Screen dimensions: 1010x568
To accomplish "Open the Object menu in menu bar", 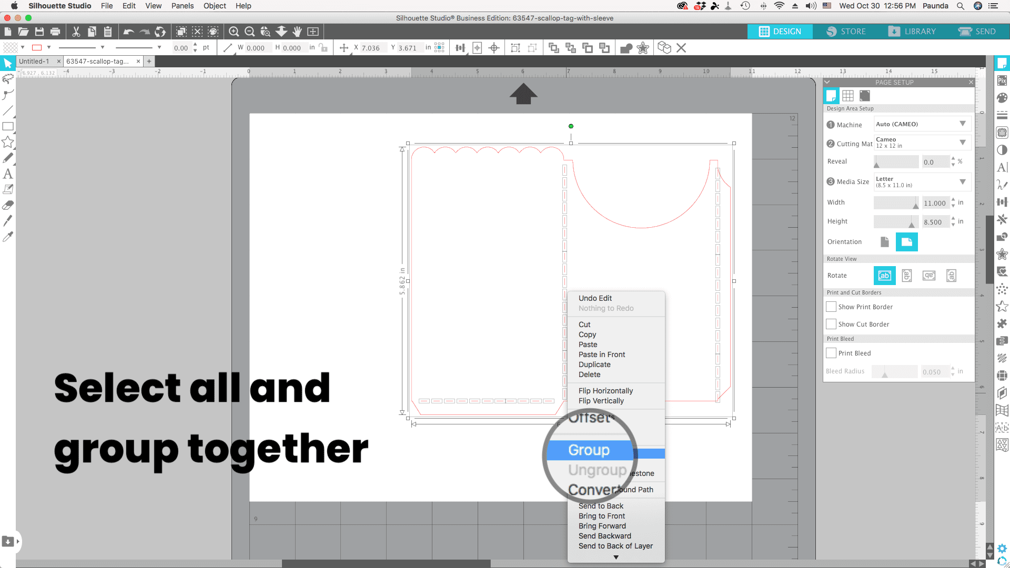I will 215,6.
